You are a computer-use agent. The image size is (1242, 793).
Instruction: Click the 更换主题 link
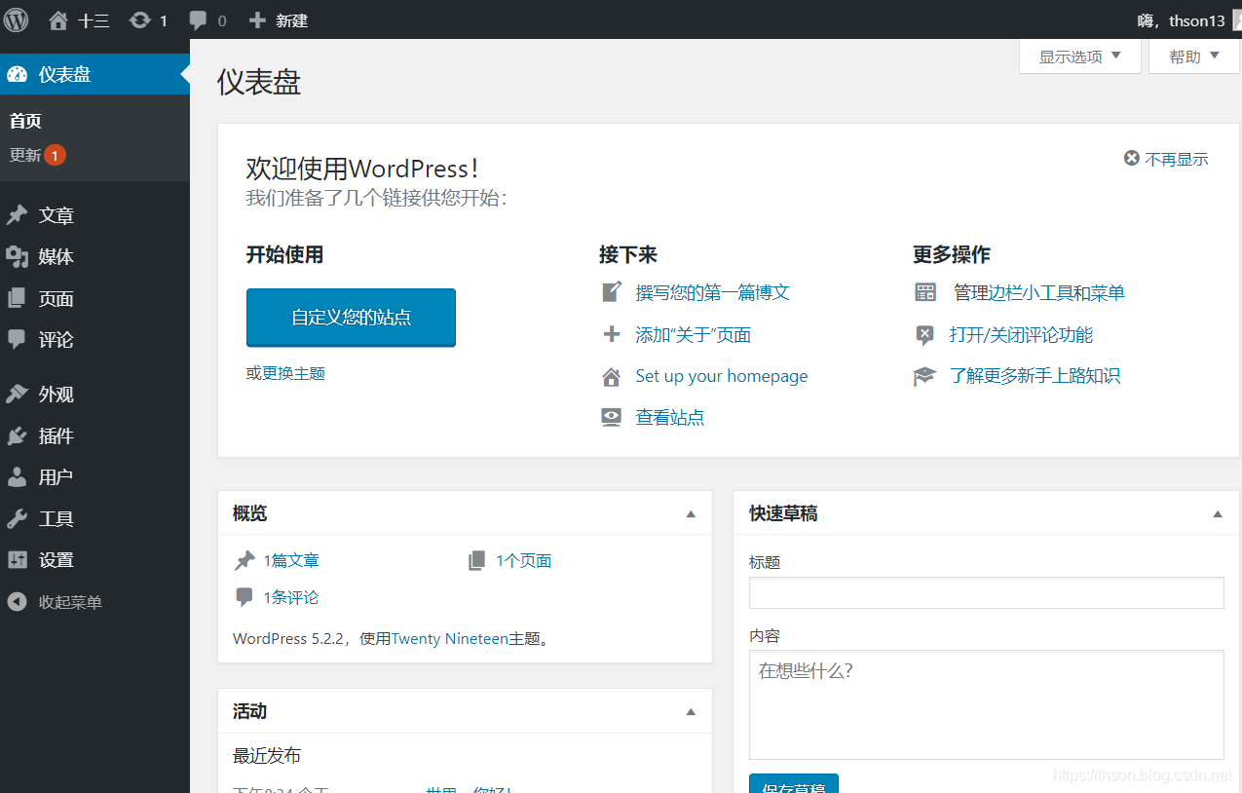coord(293,373)
